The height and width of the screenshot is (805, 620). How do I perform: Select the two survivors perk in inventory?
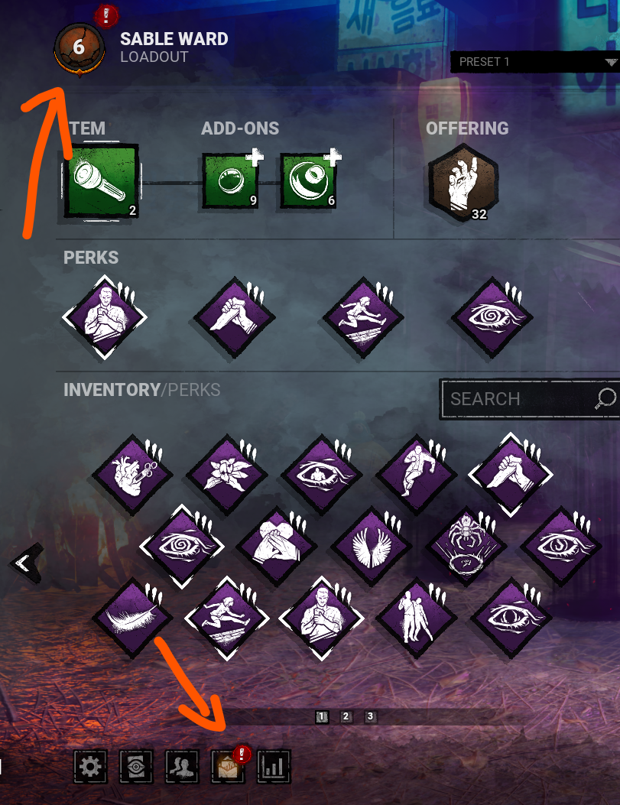(417, 617)
